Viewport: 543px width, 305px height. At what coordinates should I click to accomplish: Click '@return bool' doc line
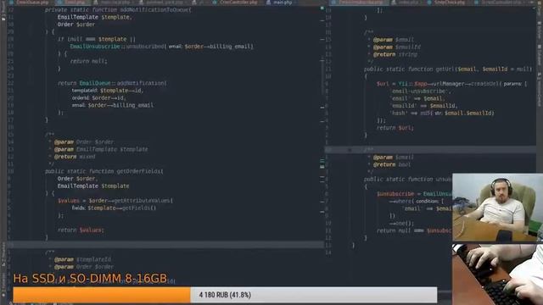[392, 164]
